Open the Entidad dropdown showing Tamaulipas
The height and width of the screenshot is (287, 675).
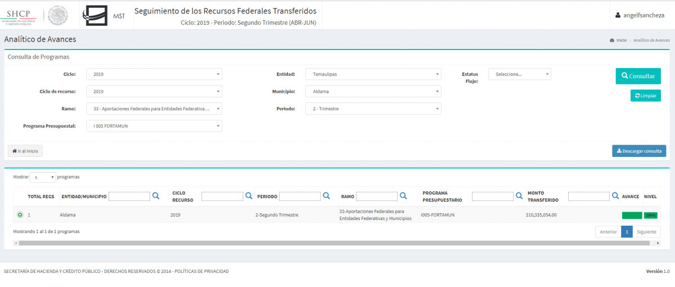(373, 74)
